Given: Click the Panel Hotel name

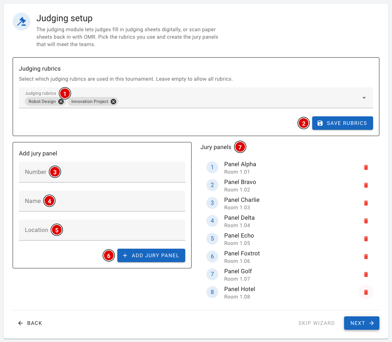Looking at the screenshot, I should coord(239,289).
